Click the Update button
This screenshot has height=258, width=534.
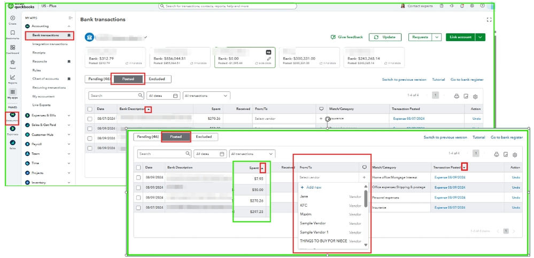385,37
